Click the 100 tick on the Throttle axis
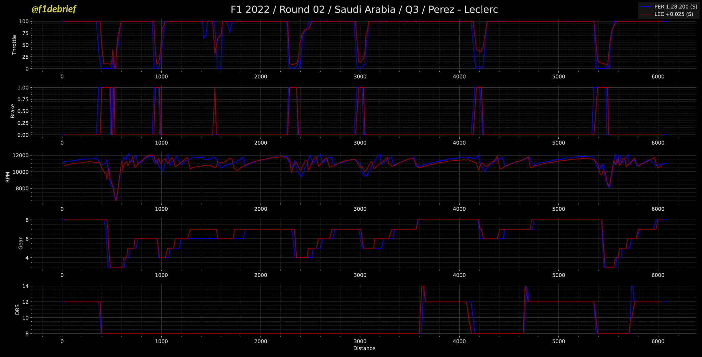702x357 pixels. [24, 21]
